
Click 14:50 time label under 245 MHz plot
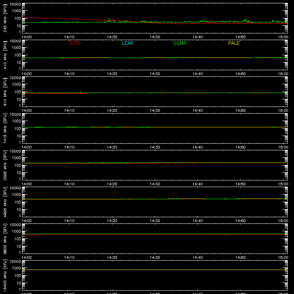coord(240,37)
